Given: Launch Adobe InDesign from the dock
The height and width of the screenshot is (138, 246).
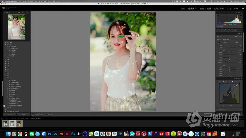Looking at the screenshot, I should pyautogui.click(x=67, y=134).
